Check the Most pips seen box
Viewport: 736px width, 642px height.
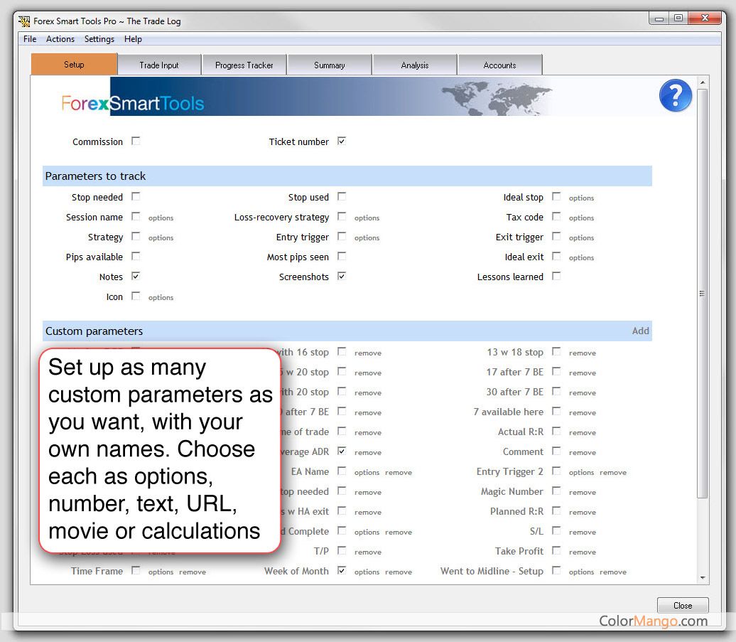click(x=342, y=256)
